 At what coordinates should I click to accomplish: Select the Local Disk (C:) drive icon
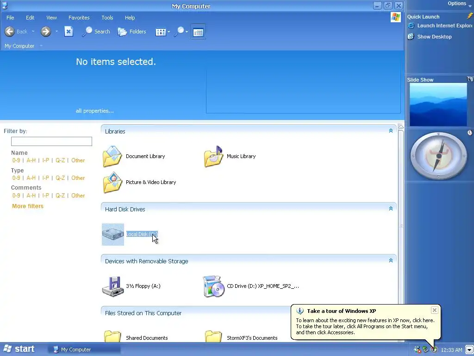[113, 234]
